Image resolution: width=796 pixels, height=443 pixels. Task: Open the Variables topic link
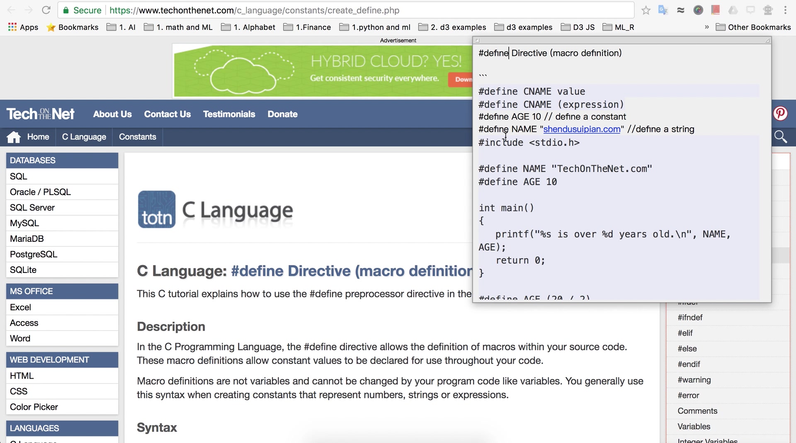pos(694,427)
